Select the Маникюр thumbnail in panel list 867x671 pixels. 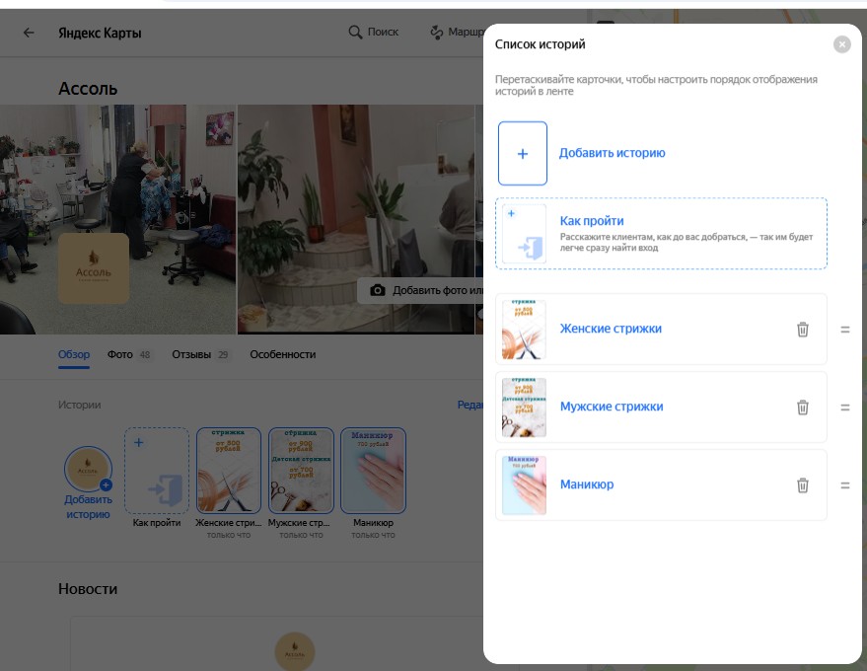[x=524, y=485]
